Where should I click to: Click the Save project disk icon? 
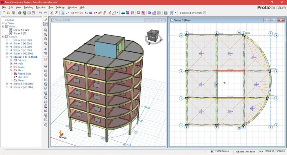(13, 13)
